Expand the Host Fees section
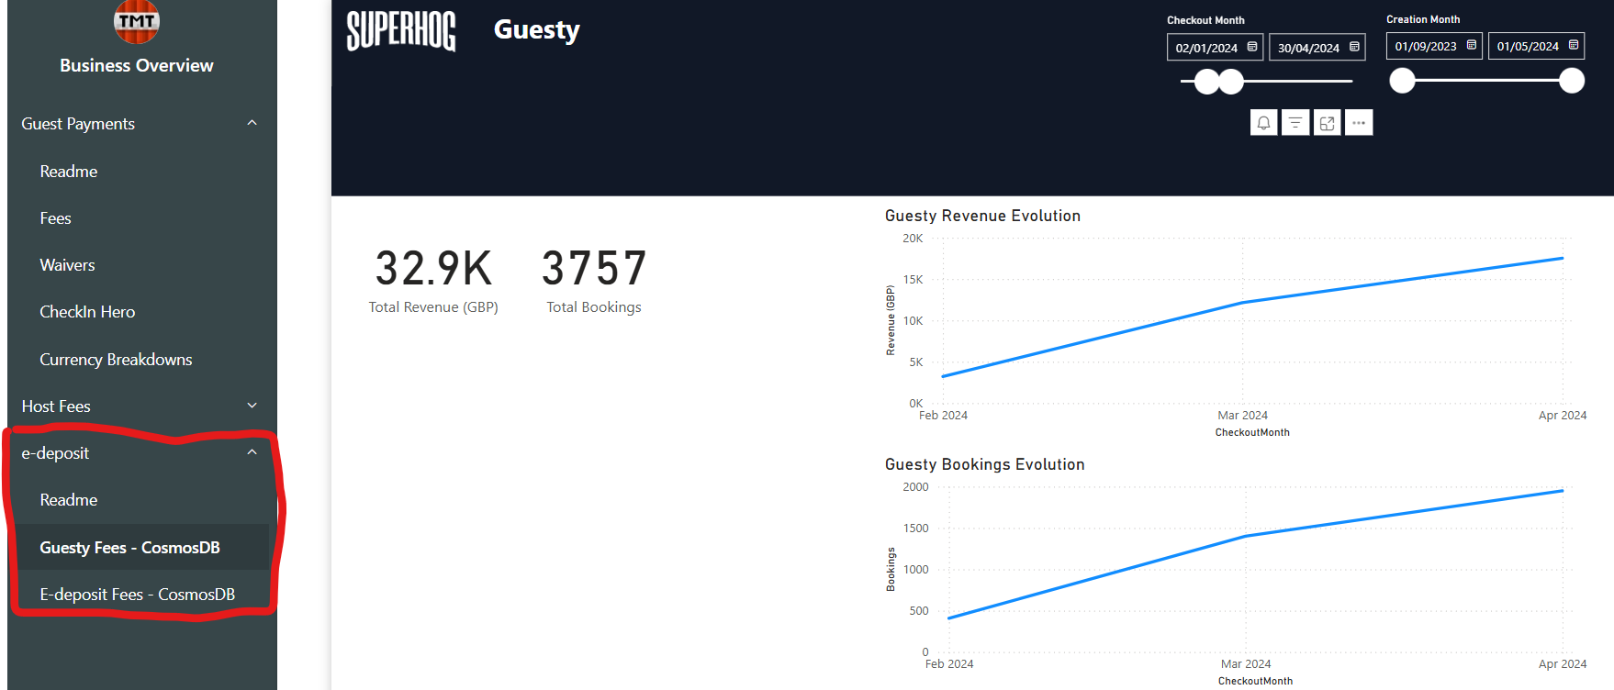The image size is (1614, 690). click(252, 406)
